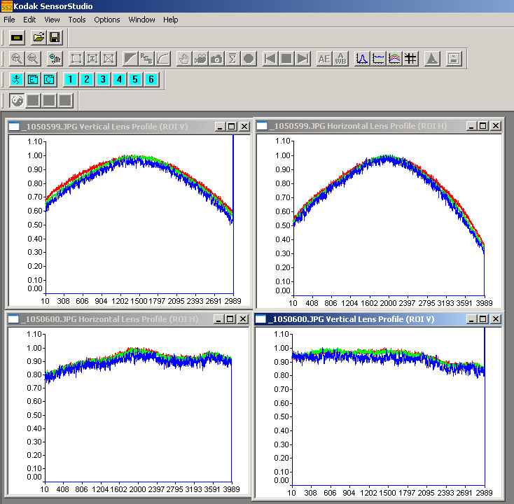This screenshot has height=504, width=514.
Task: Maximize the _1050599.JPG Vertical Lens Profile window
Action: [x=232, y=127]
